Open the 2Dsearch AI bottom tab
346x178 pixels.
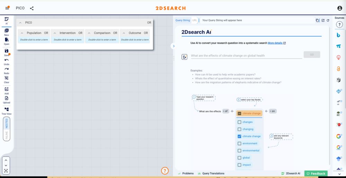[291, 174]
